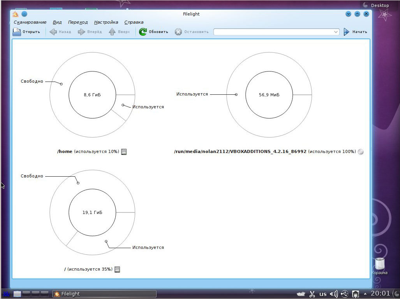Expand hidden system tray icons arrow
The width and height of the screenshot is (400, 299).
[x=365, y=294]
